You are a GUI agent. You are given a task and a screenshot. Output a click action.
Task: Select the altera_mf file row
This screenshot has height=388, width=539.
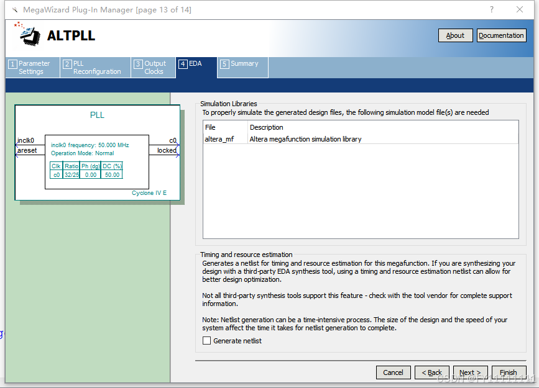[x=361, y=139]
